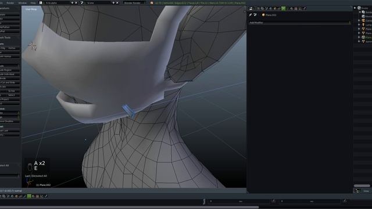Image resolution: width=372 pixels, height=209 pixels.
Task: Click the Lamp object icon in outliner
Action: [363, 24]
